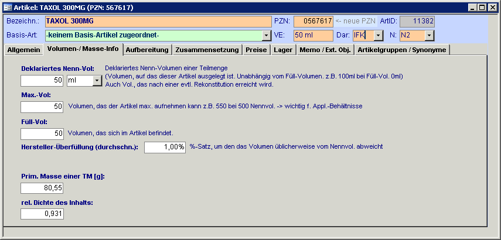Click the text 'Volumen, das sich im Artikel befindet.'

pos(121,133)
